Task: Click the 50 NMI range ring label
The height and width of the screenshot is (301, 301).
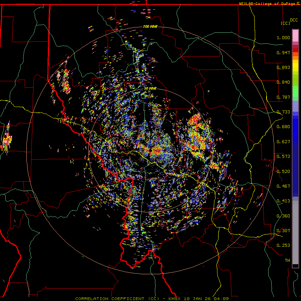Action: coord(150,88)
